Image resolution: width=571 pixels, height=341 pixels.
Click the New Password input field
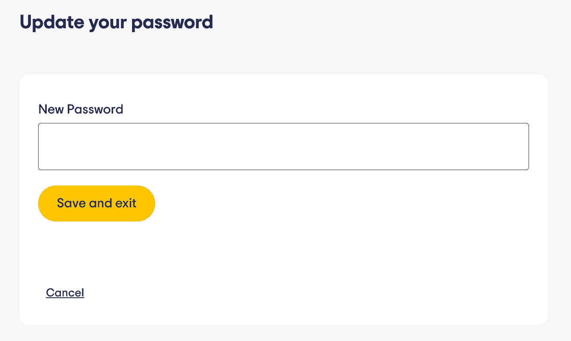tap(283, 147)
